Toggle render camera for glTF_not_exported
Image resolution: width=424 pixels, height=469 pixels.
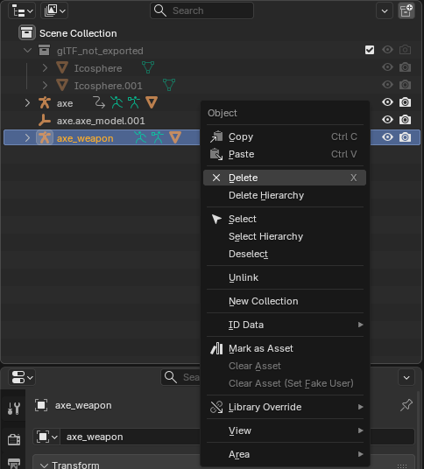(x=405, y=50)
